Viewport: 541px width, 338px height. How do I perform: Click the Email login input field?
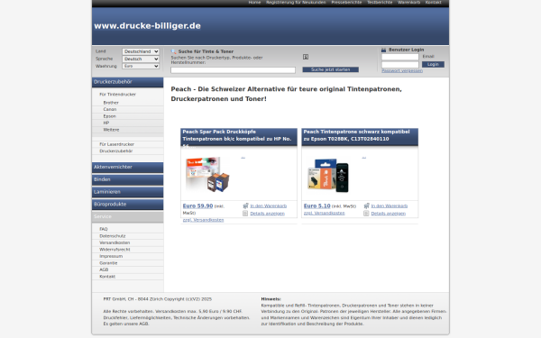pos(399,57)
